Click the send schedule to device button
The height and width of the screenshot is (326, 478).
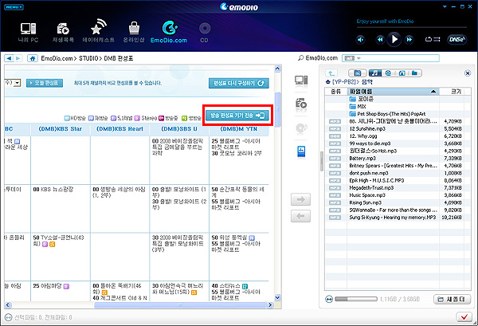point(237,116)
